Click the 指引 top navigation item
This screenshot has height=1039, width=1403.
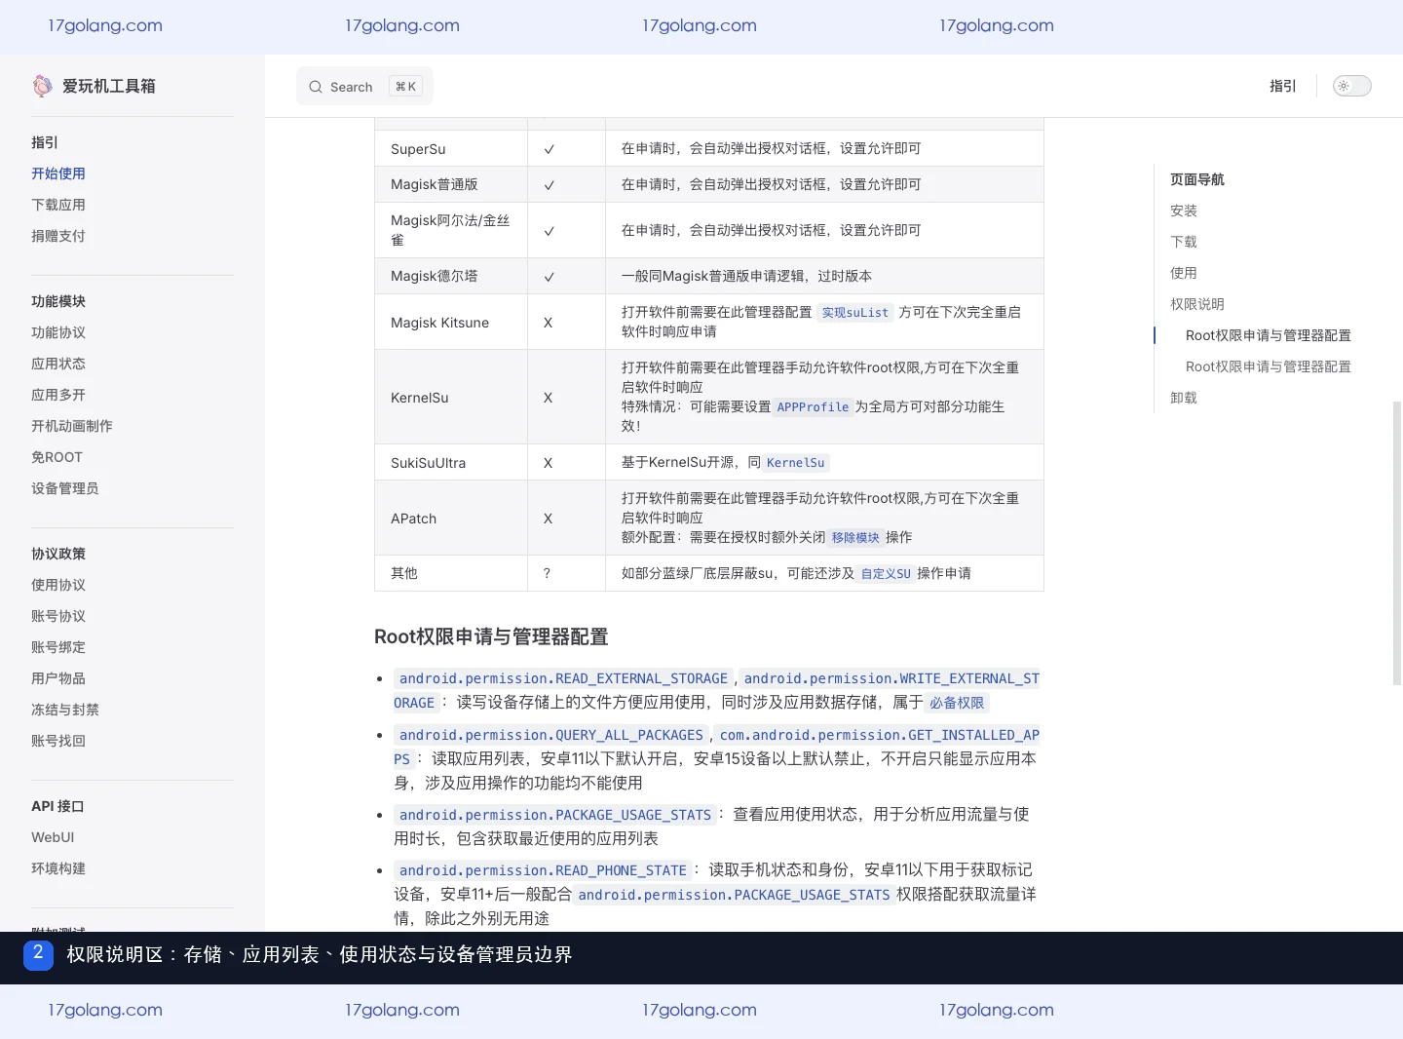point(1283,86)
